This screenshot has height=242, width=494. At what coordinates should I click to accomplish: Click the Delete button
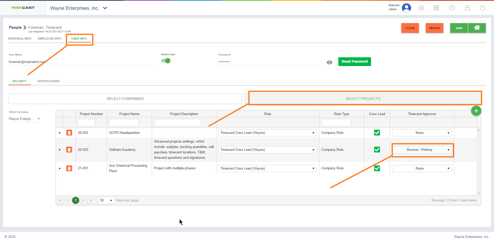(435, 28)
